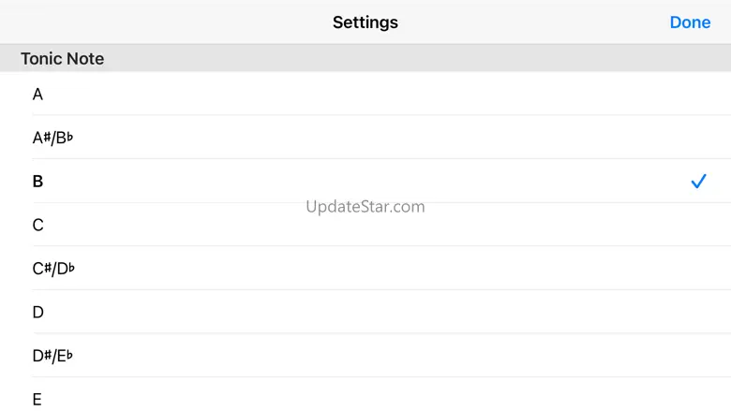Tap the sharp symbol in A#/B♭ label
Image resolution: width=731 pixels, height=411 pixels.
coord(47,137)
